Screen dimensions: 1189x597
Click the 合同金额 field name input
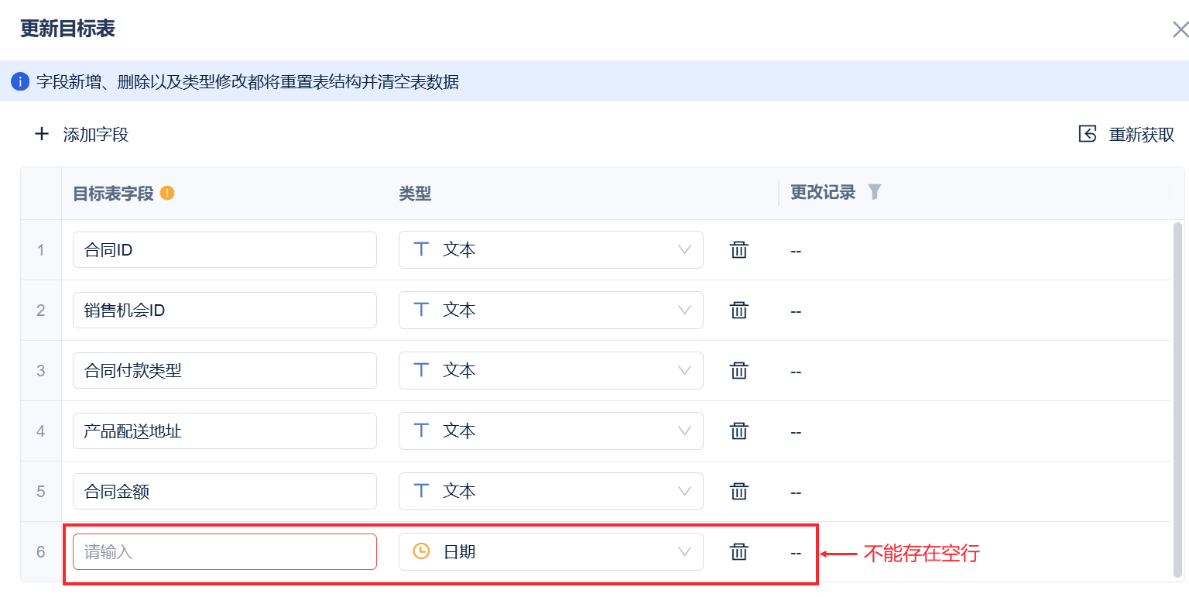(224, 492)
